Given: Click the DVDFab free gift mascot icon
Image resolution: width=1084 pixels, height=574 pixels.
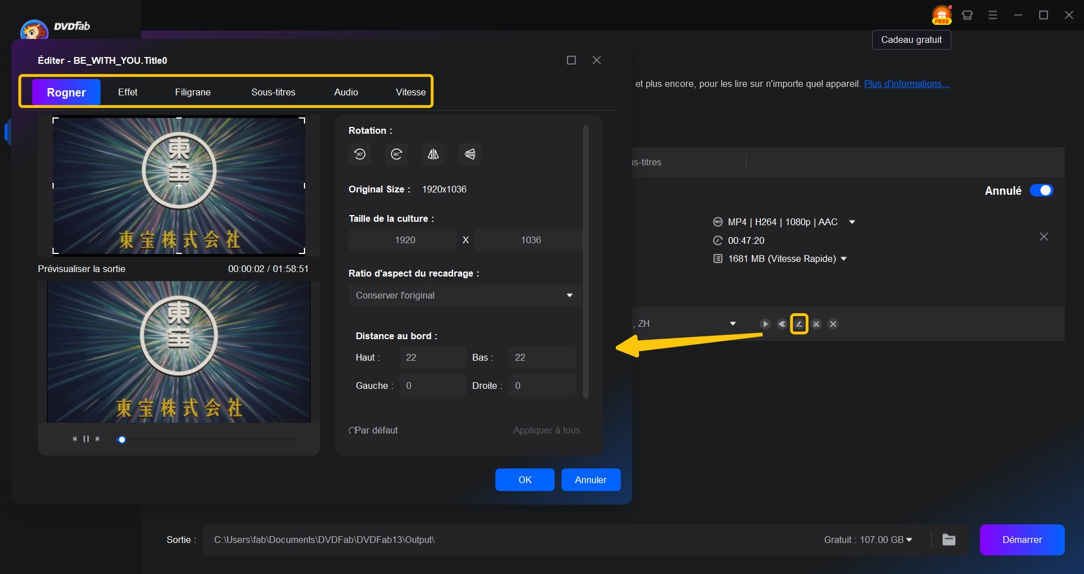Looking at the screenshot, I should [942, 15].
